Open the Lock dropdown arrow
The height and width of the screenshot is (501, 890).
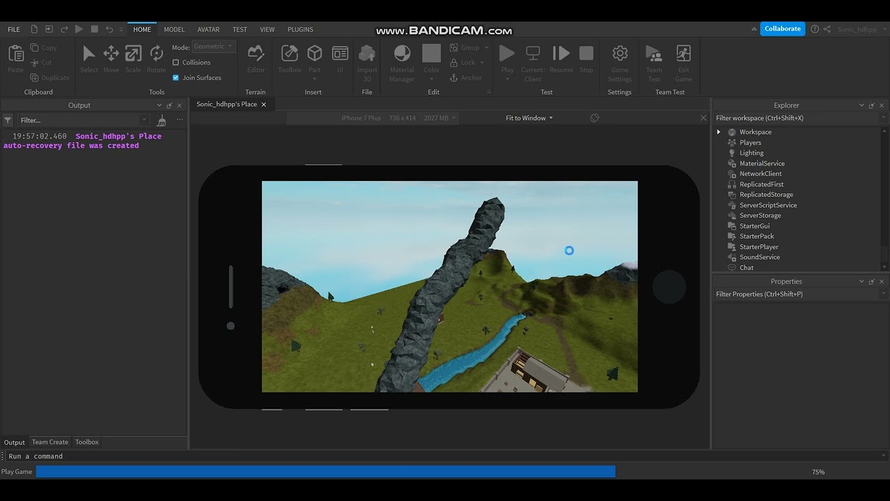483,63
